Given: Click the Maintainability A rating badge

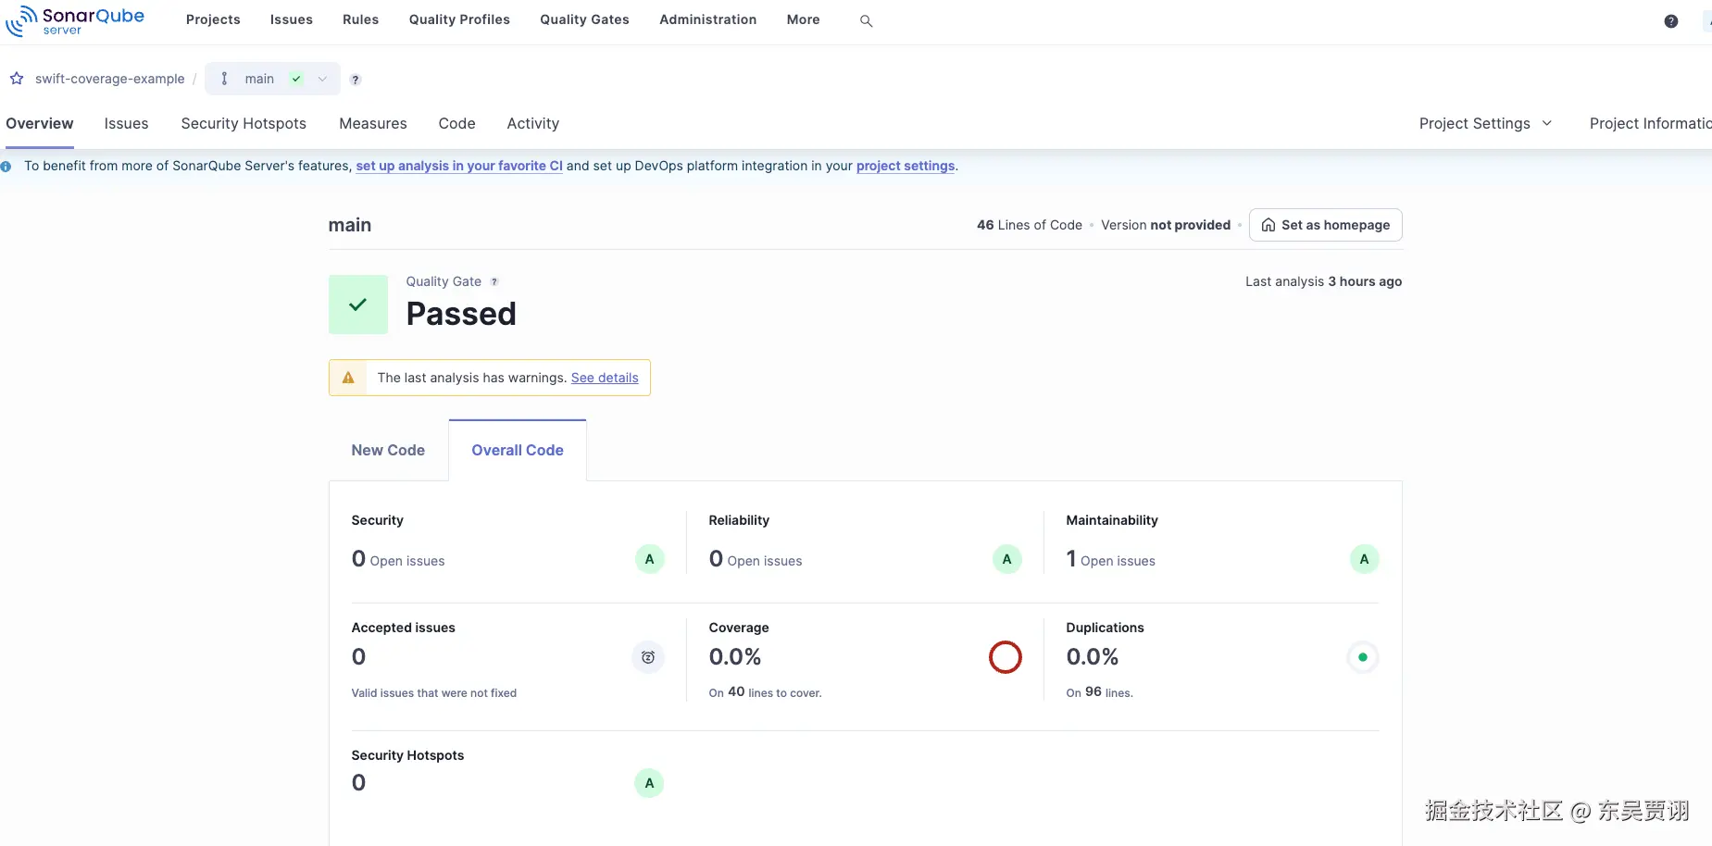Looking at the screenshot, I should (1364, 559).
